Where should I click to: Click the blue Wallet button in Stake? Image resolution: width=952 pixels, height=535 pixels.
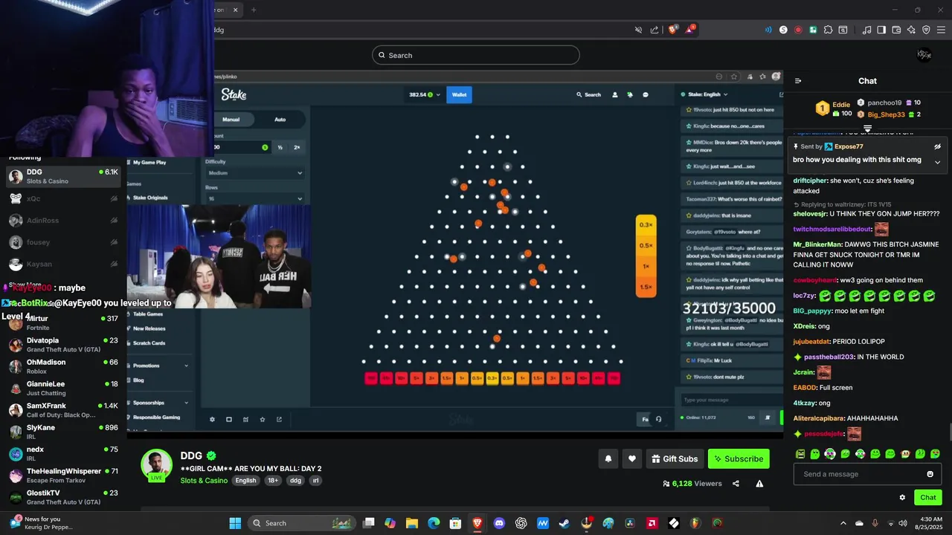point(460,94)
